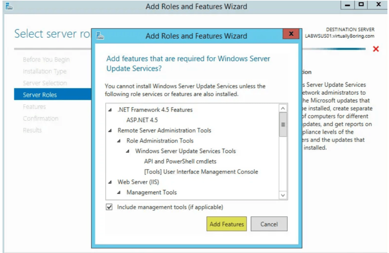Image resolution: width=389 pixels, height=253 pixels.
Task: Close the main wizard window
Action: pyautogui.click(x=378, y=5)
